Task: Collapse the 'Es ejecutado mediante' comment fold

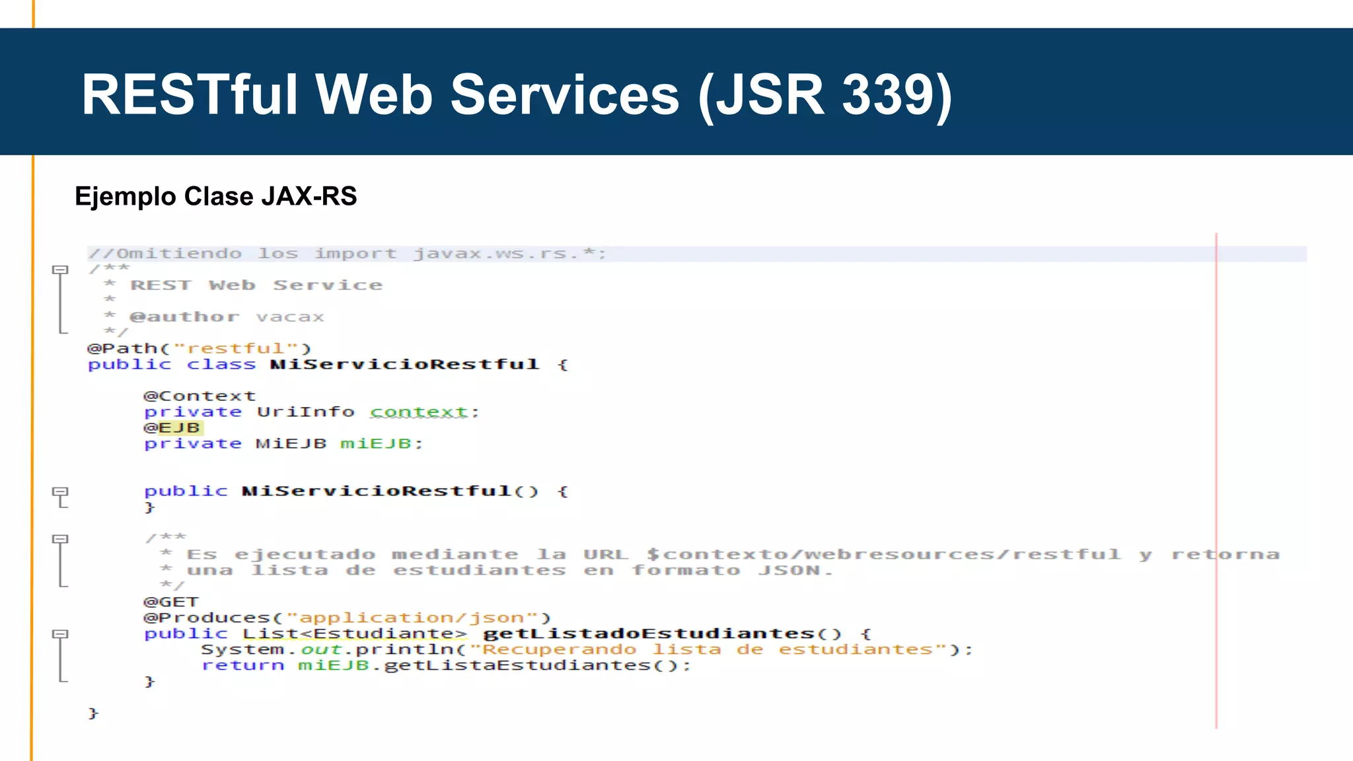Action: click(60, 539)
